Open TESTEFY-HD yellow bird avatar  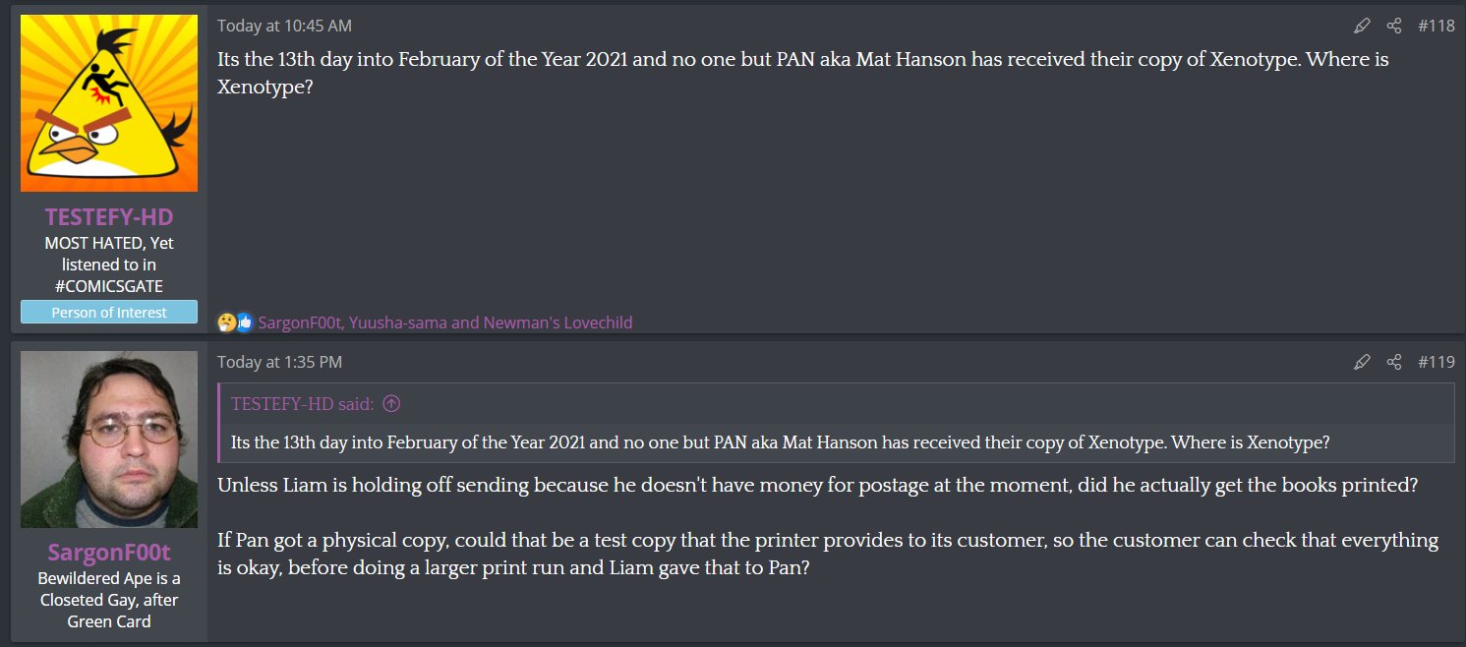109,103
